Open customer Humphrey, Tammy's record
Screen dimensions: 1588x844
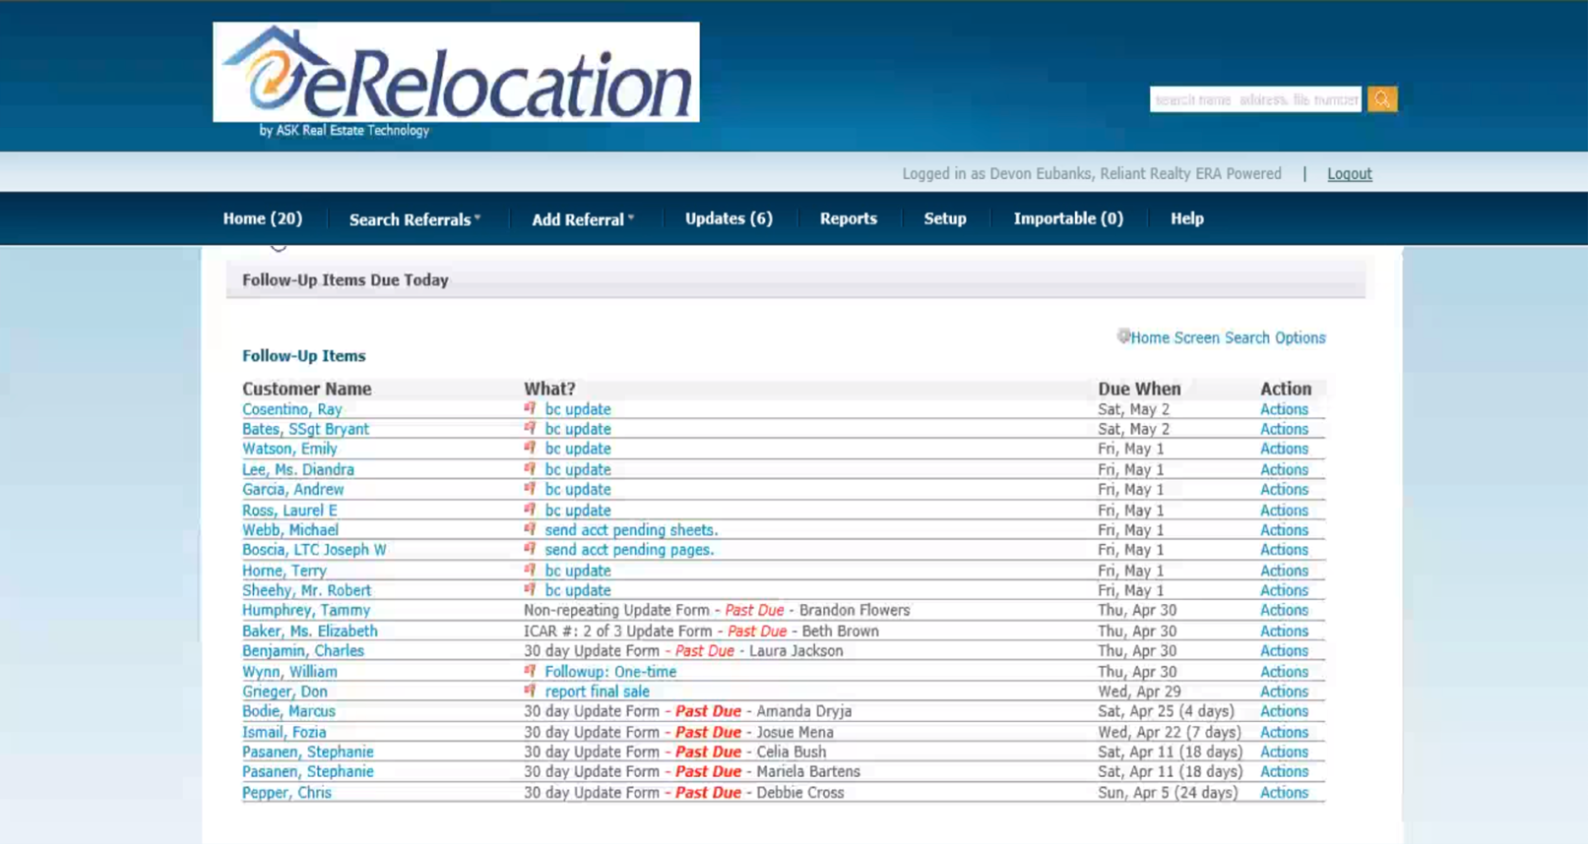pos(306,610)
